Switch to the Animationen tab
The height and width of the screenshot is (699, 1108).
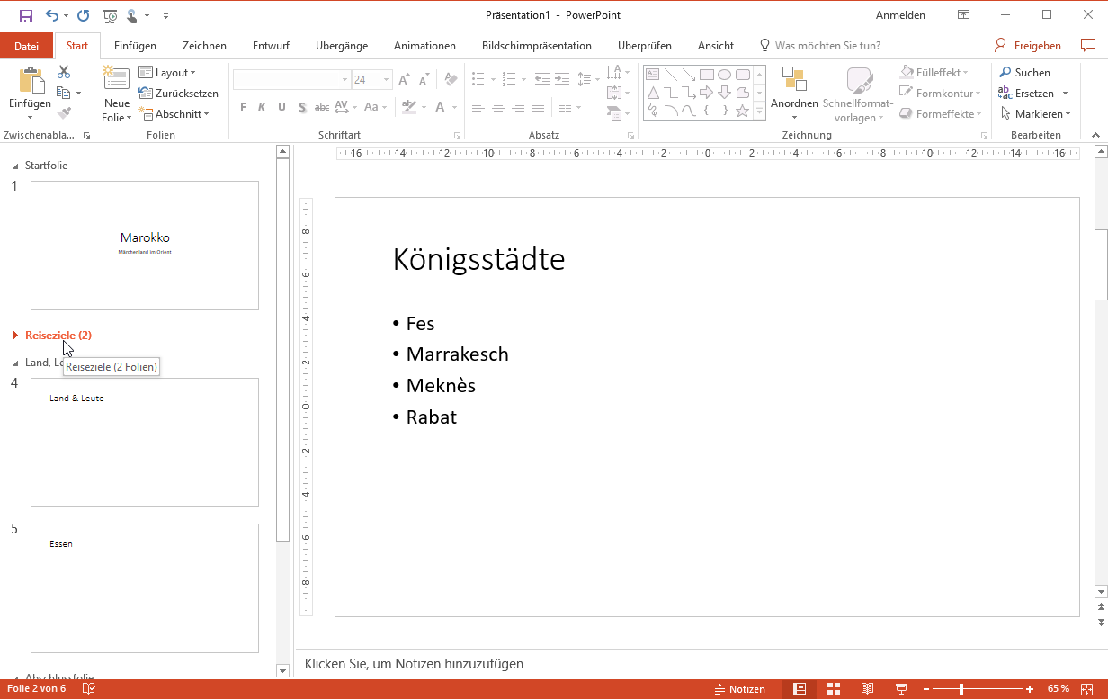tap(424, 46)
